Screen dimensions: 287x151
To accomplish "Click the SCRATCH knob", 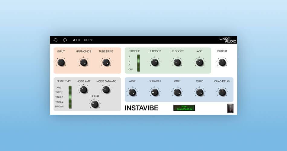I will click(155, 92).
